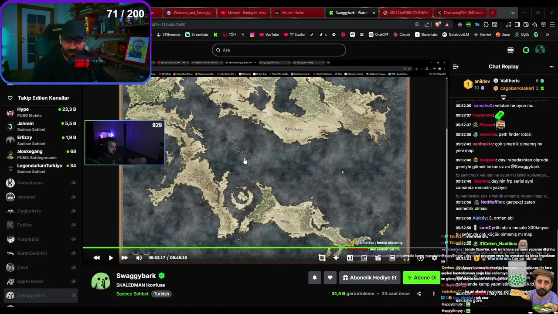
Task: Open the NotebookLM bookmark
Action: point(456,34)
